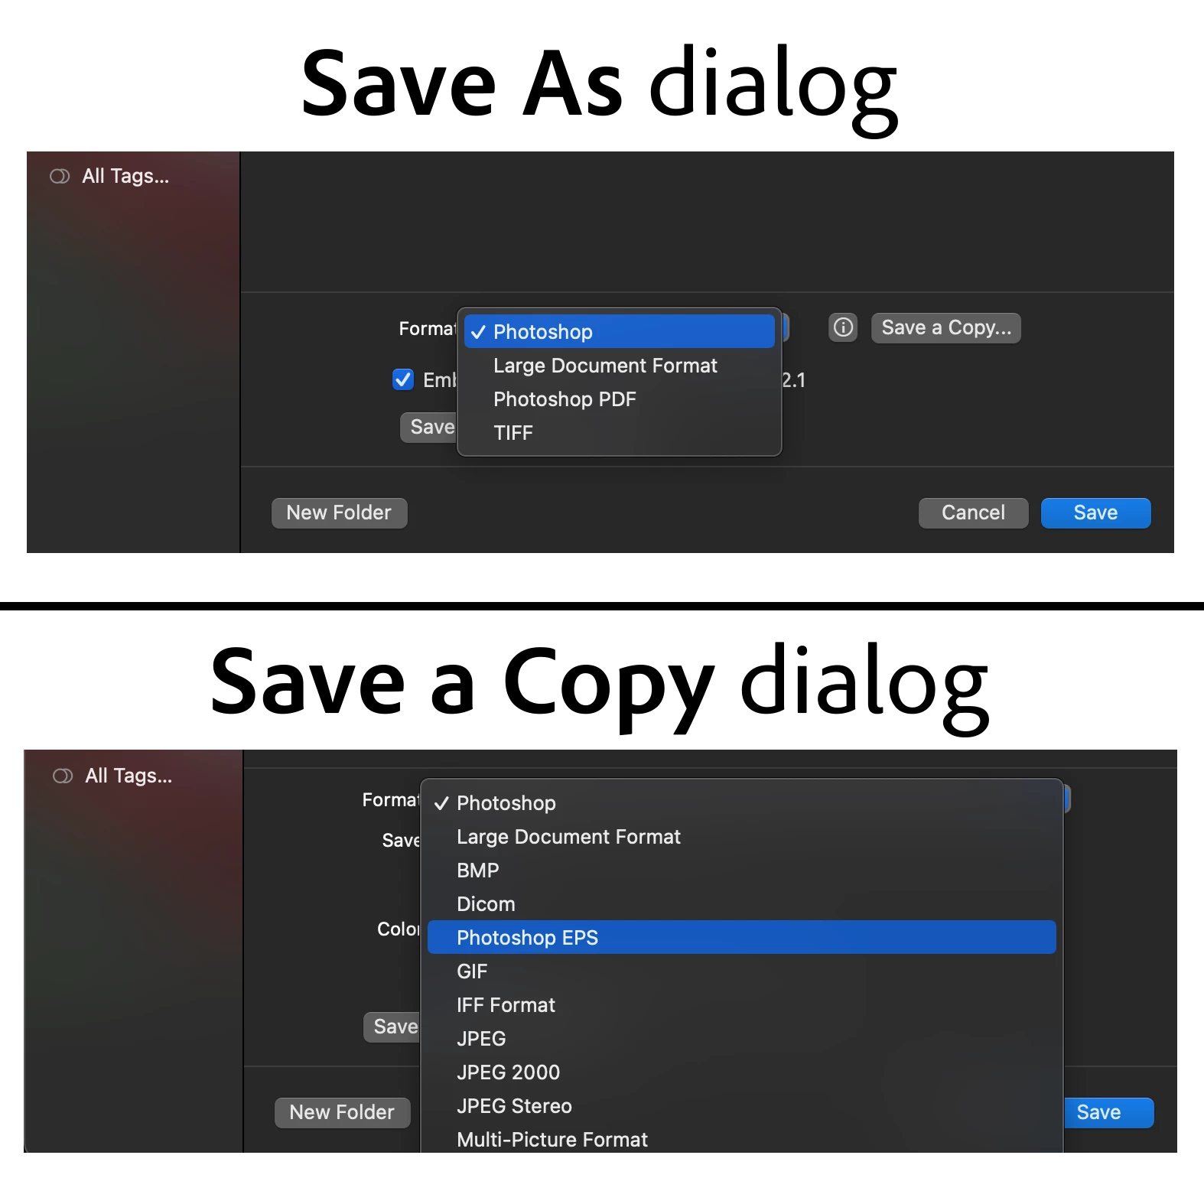Select checked Photoshop entry in Save a Copy list

point(742,803)
